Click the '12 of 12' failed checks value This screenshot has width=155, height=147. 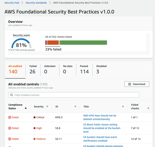point(136,139)
